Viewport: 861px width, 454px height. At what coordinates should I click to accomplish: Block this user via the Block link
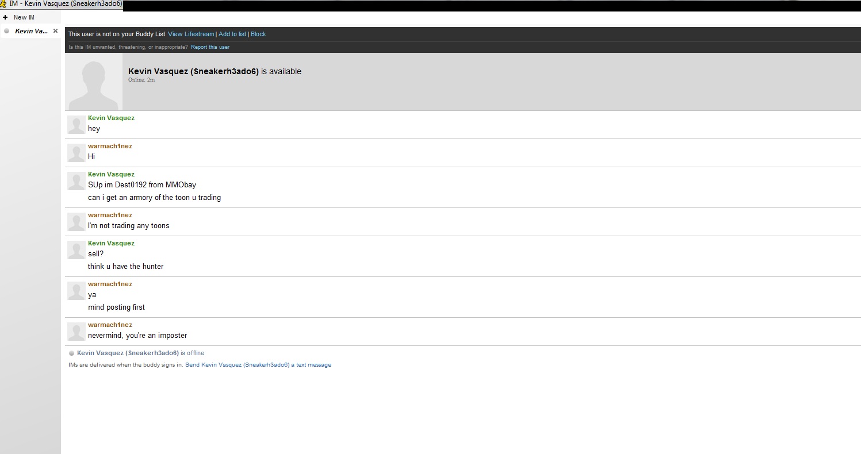click(258, 34)
